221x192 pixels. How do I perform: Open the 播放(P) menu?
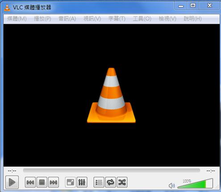42,19
